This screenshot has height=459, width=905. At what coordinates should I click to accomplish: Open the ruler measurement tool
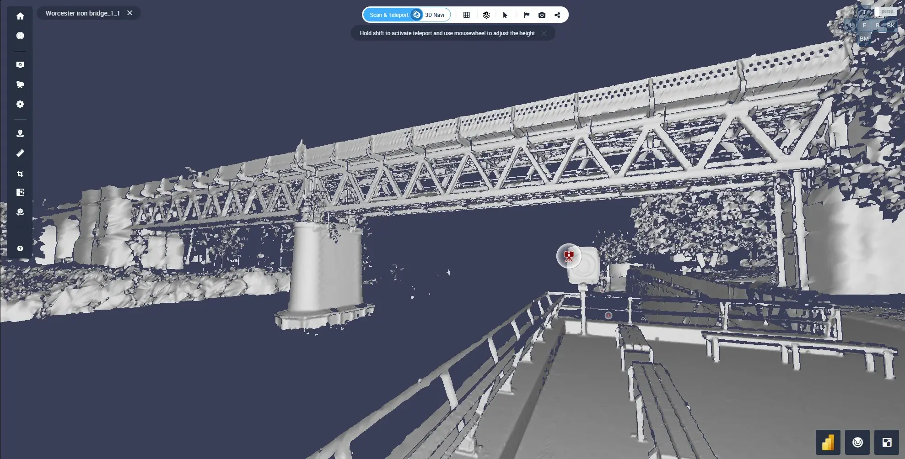click(x=20, y=153)
